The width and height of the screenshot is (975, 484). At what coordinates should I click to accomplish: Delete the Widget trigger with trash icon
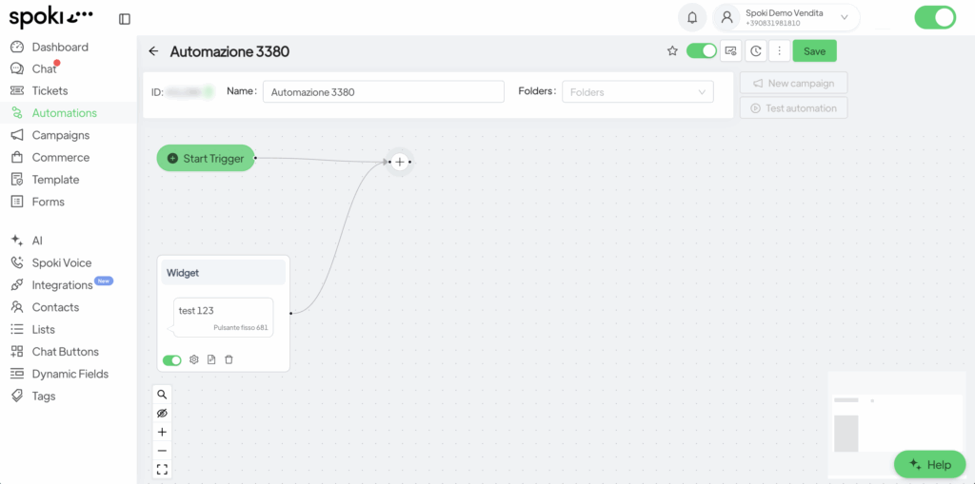(229, 359)
